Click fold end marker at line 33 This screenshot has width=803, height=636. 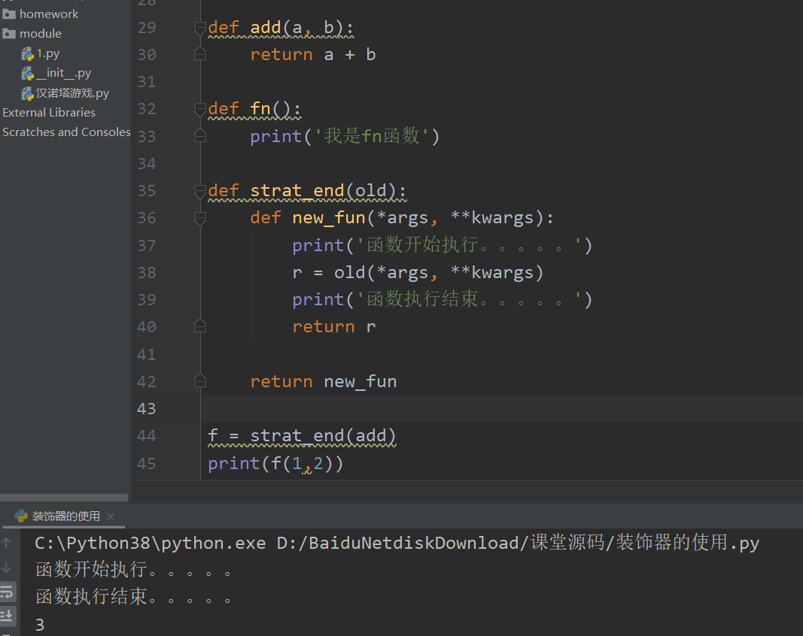(200, 135)
